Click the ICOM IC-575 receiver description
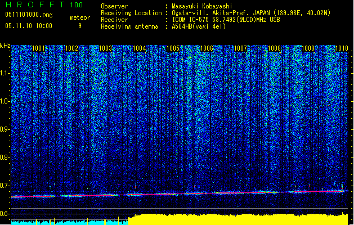This screenshot has height=225, width=354. tap(226, 20)
